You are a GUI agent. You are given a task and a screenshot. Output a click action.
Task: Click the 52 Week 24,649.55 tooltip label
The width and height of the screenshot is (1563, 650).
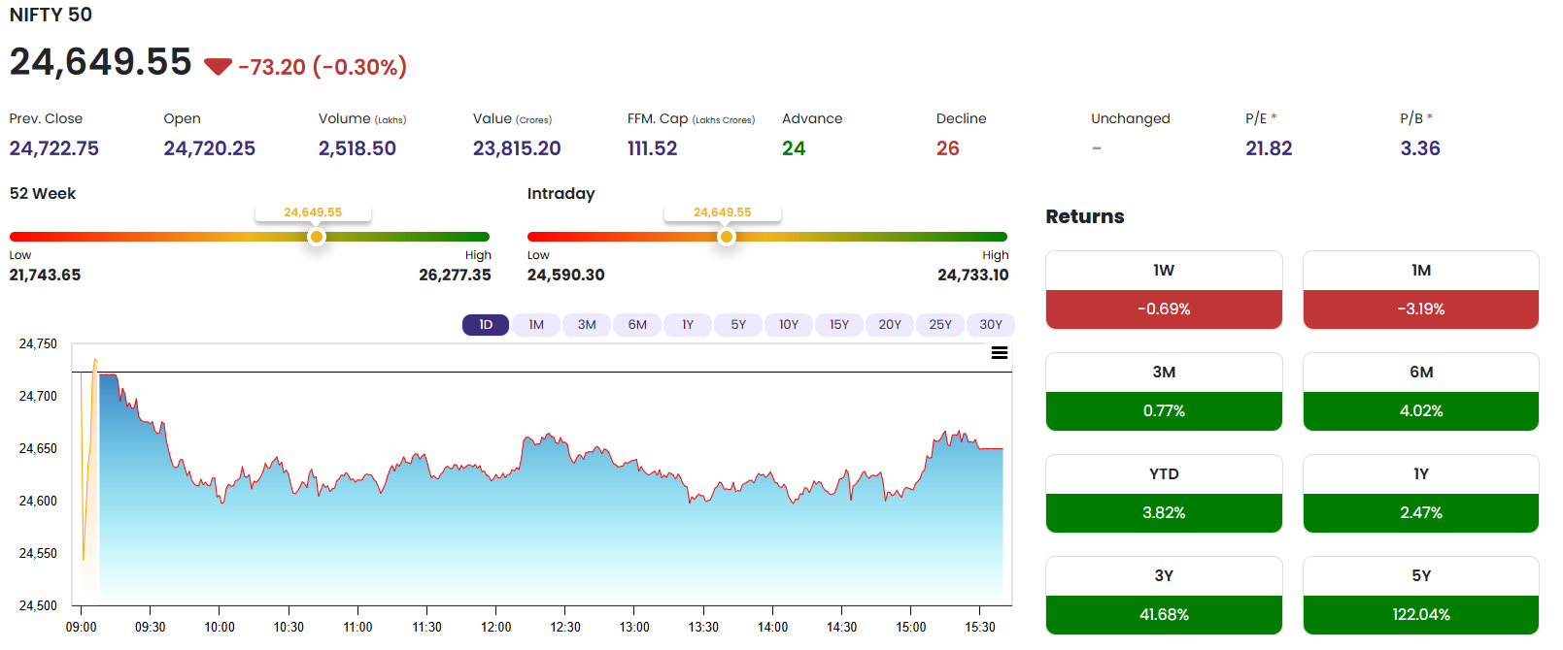[313, 212]
